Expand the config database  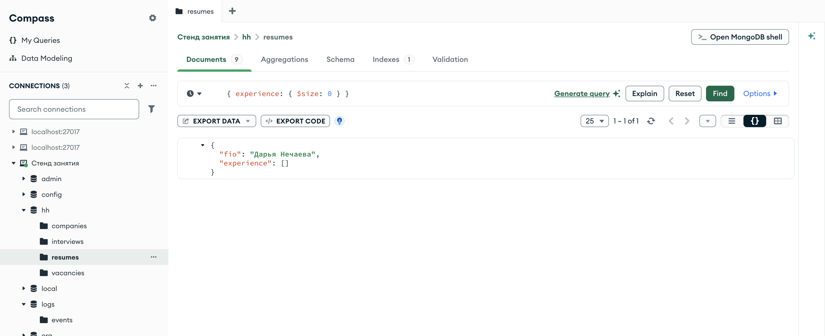tap(24, 194)
